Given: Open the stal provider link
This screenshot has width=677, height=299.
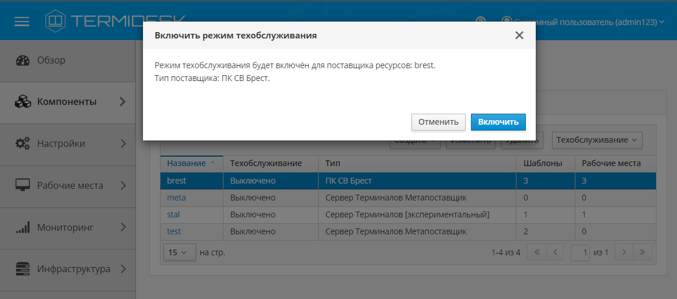Looking at the screenshot, I should point(173,214).
